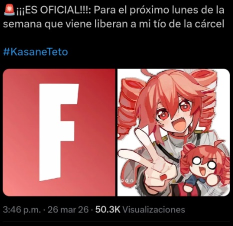Select the ¡¡¡ES OFICIAL!!! headline text
The height and width of the screenshot is (226, 233).
(54, 10)
